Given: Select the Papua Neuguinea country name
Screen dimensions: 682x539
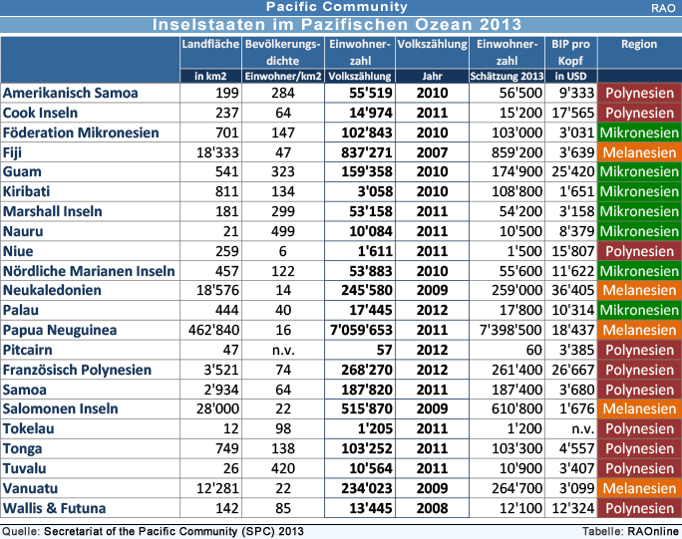Looking at the screenshot, I should pos(60,330).
